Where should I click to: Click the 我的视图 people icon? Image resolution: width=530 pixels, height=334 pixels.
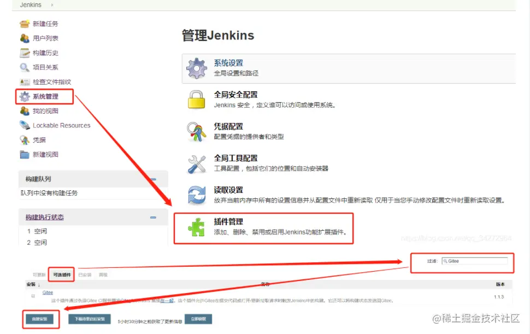point(25,111)
